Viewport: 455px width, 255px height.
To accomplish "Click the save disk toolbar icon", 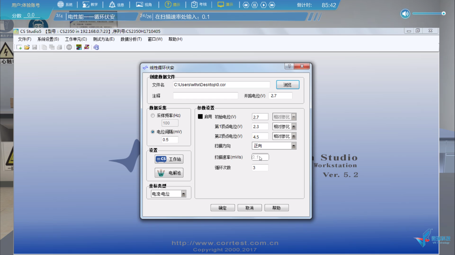I will click(35, 47).
